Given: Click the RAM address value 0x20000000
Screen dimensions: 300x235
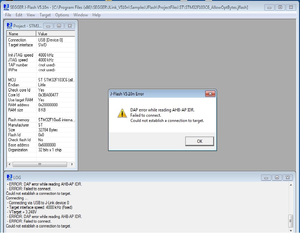Looking at the screenshot, I should click(48, 105).
